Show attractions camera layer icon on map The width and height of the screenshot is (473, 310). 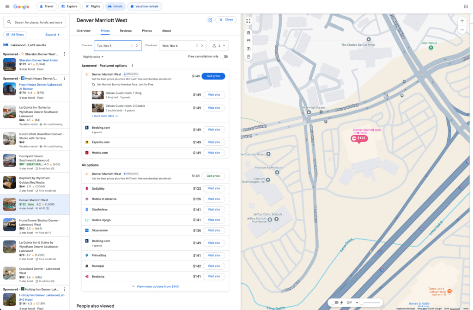point(249,49)
